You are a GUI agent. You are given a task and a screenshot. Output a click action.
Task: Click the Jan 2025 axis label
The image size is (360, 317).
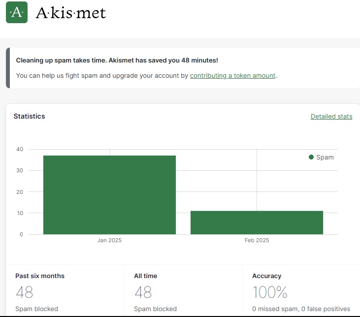[109, 241]
